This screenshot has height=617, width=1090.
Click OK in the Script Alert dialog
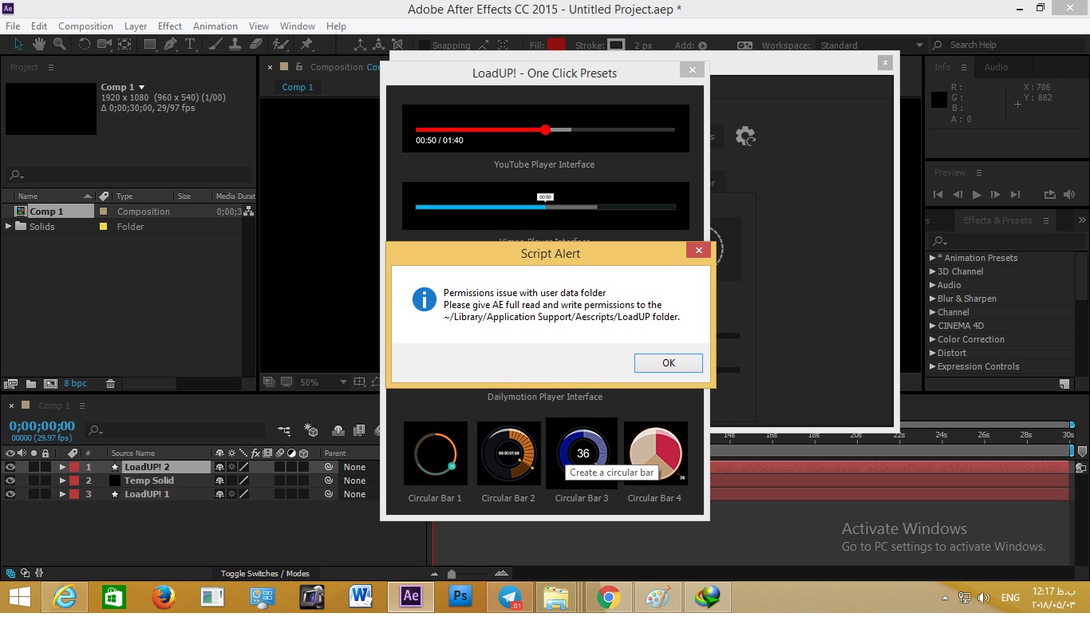[669, 362]
